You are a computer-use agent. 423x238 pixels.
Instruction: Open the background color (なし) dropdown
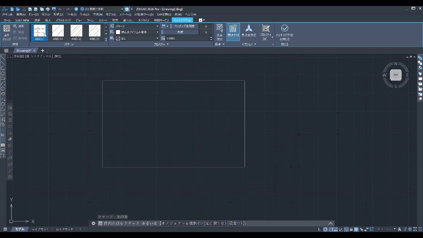pyautogui.click(x=137, y=38)
